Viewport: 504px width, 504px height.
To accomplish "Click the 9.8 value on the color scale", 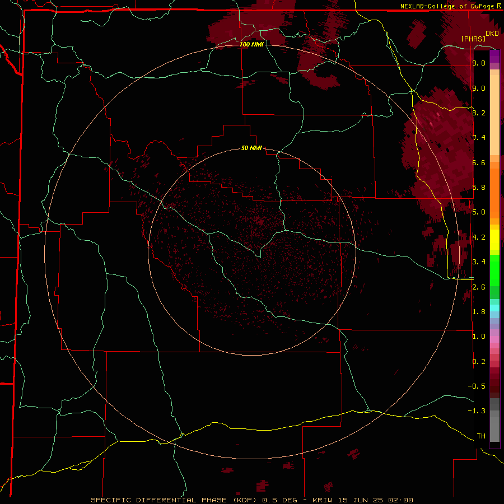I will click(x=479, y=63).
